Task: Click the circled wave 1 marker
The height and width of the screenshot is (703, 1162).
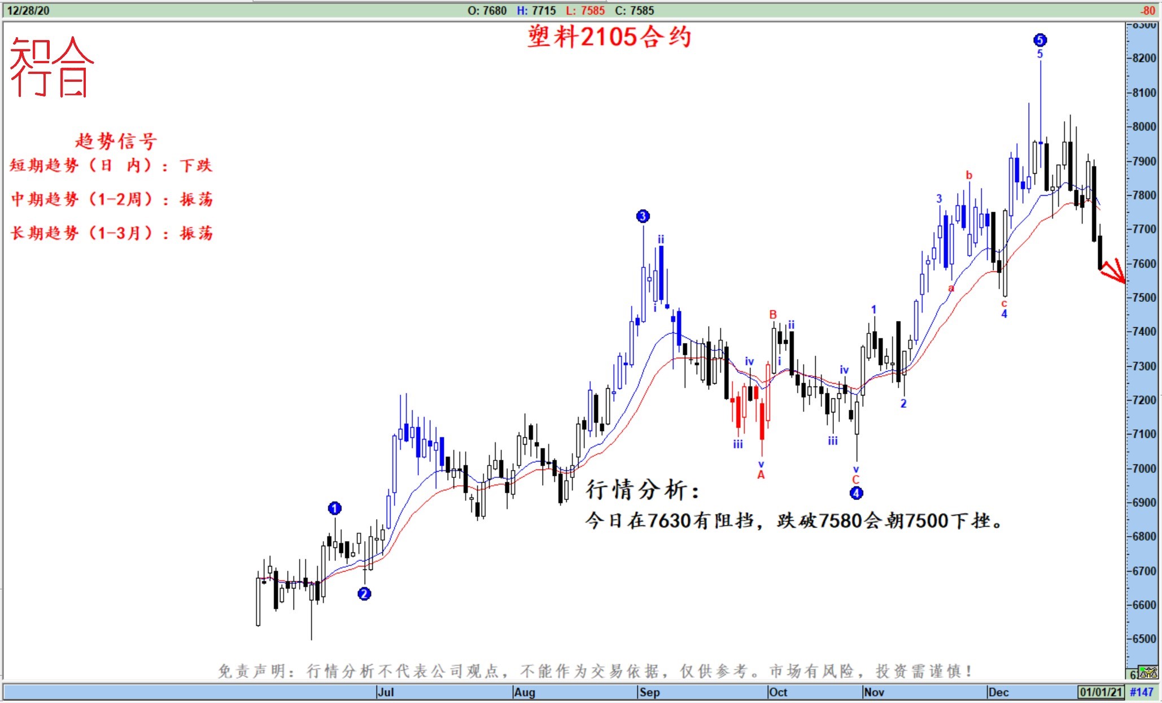Action: click(334, 508)
